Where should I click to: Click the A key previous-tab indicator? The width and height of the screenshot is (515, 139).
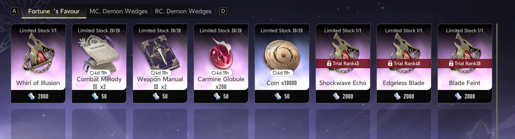[x=14, y=11]
